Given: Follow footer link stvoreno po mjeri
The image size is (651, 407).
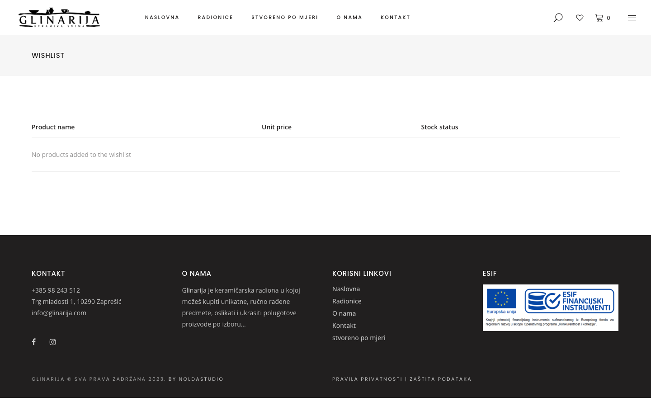Looking at the screenshot, I should [x=359, y=338].
